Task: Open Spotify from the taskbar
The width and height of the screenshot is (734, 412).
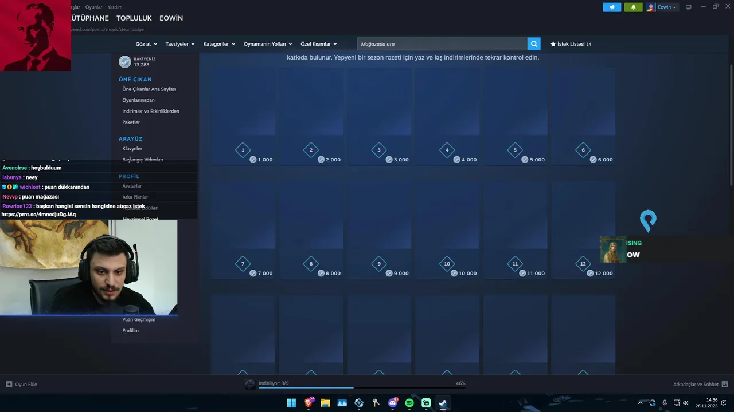Action: (409, 403)
